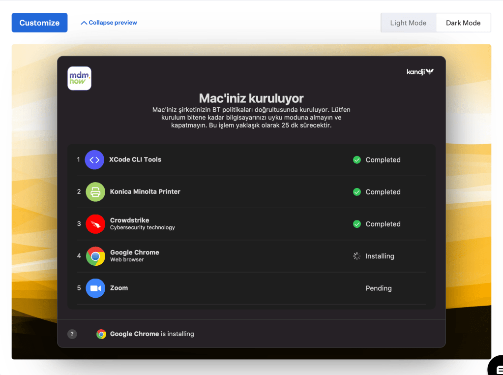503x375 pixels.
Task: Switch preview to Dark Mode
Action: tap(463, 23)
